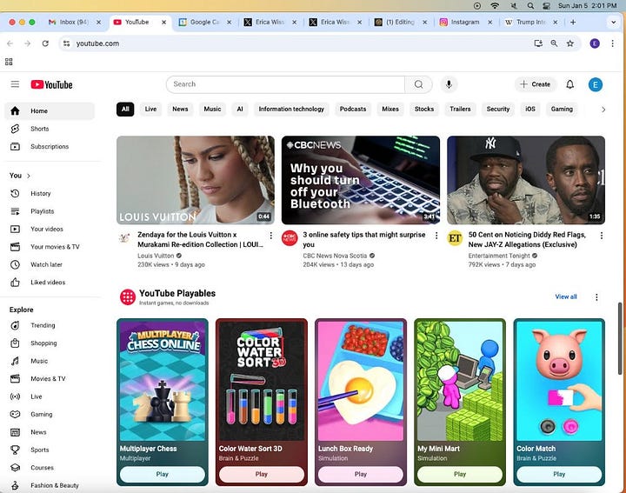Open Playlists in sidebar

click(x=50, y=211)
